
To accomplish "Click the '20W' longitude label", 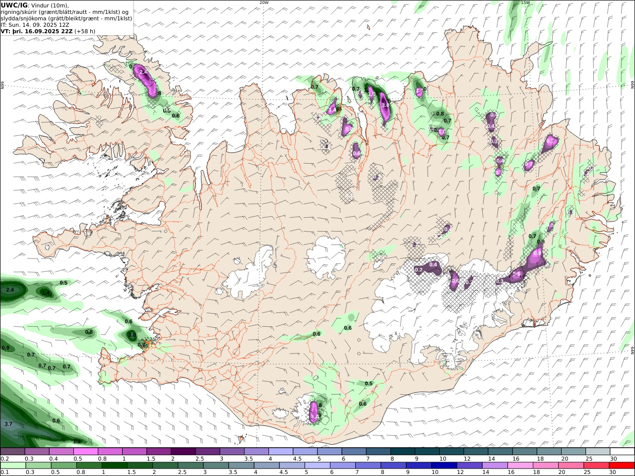I will [x=264, y=2].
